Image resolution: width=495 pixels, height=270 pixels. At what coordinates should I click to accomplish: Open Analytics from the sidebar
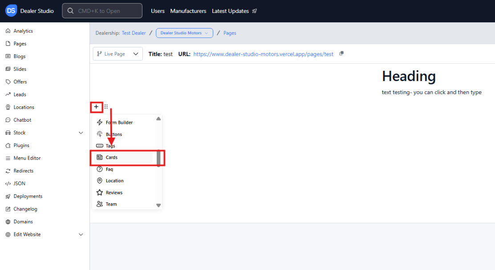[x=23, y=31]
